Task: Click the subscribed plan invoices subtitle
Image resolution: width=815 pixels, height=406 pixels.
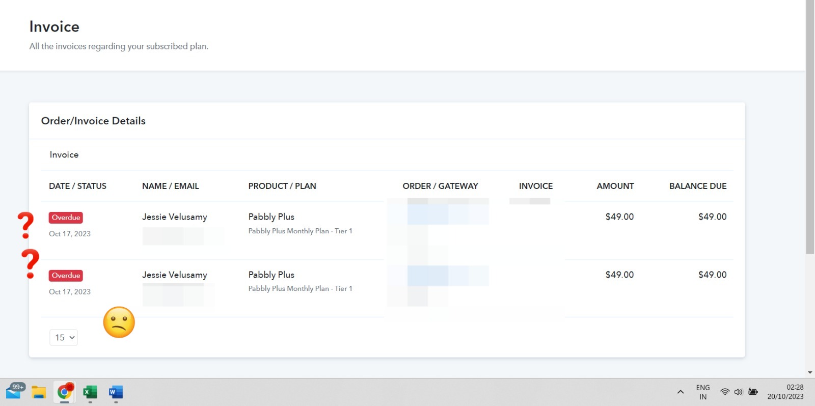Action: coord(119,46)
